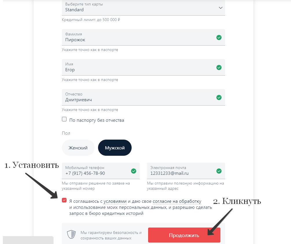291x244 pixels.
Task: Enable the 'По паспорту без отчества' checkbox
Action: coord(64,120)
